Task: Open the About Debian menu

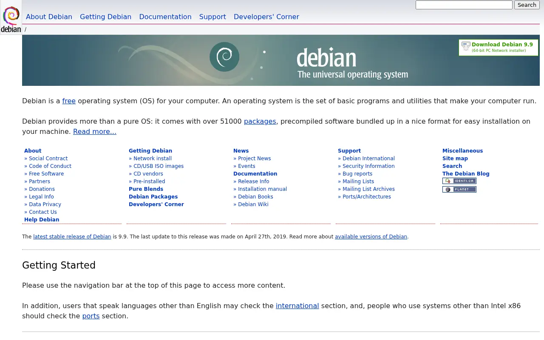Action: [x=49, y=17]
